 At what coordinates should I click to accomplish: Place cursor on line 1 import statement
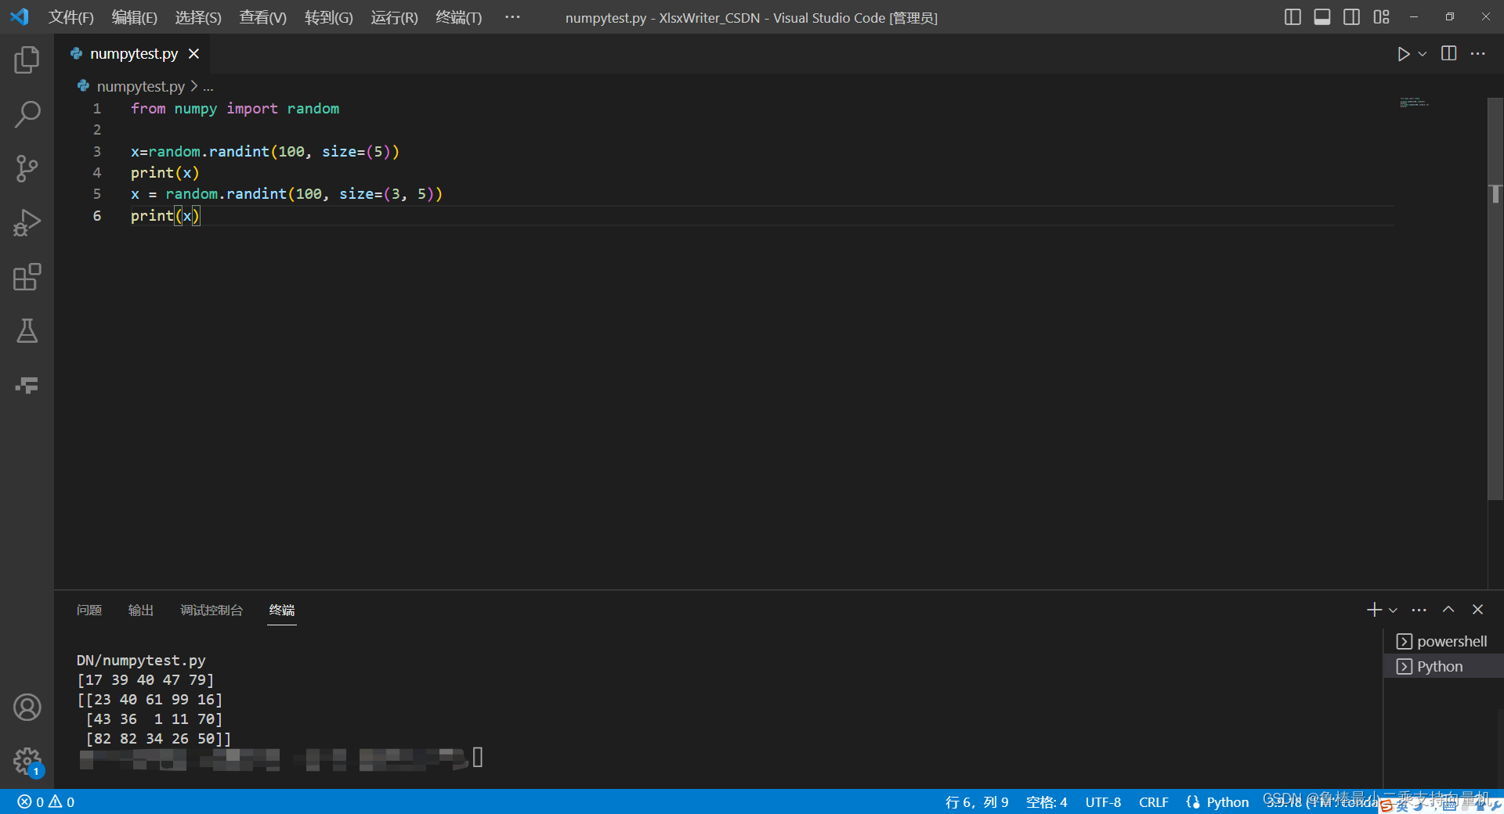[x=235, y=109]
